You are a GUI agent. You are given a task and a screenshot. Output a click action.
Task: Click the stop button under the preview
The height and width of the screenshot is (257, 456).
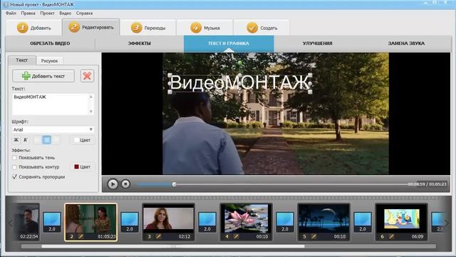[x=125, y=184]
